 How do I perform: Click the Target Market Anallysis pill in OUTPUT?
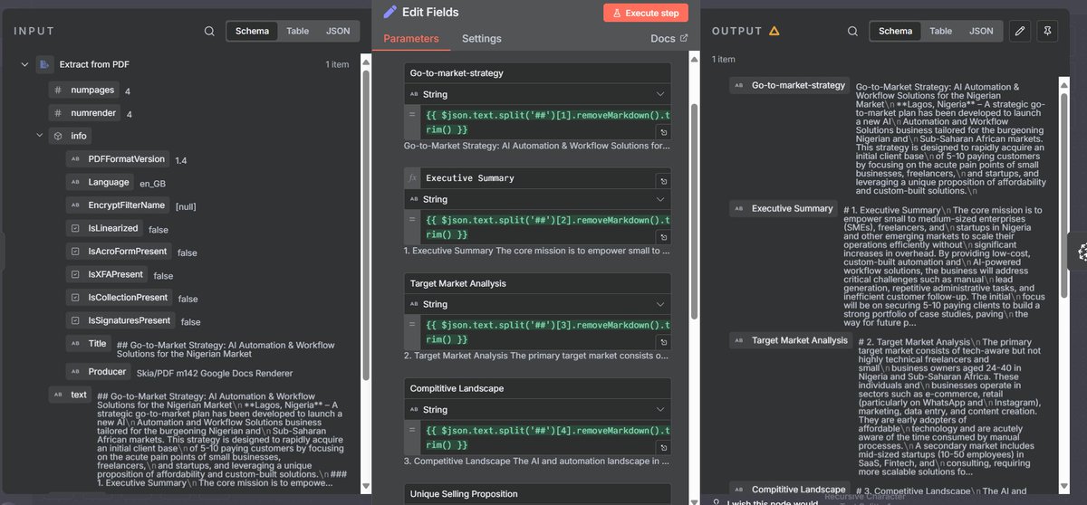pos(791,340)
